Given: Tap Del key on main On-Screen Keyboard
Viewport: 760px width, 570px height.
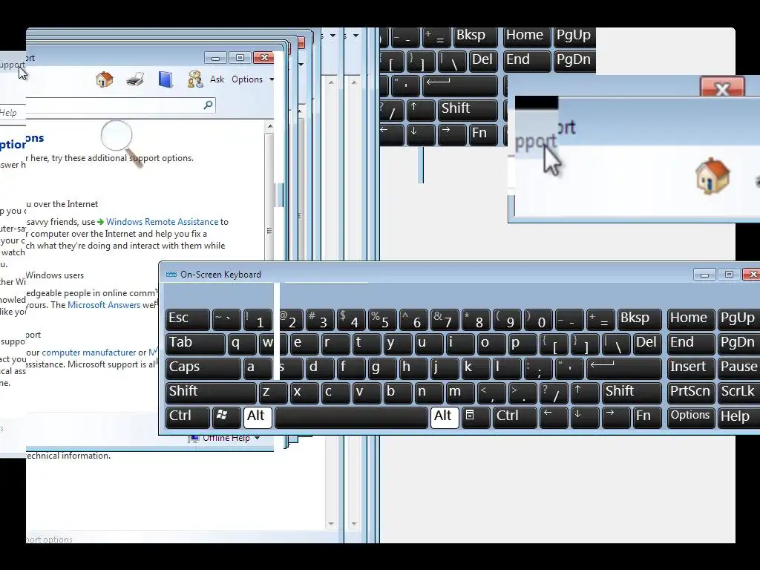Looking at the screenshot, I should tap(647, 343).
